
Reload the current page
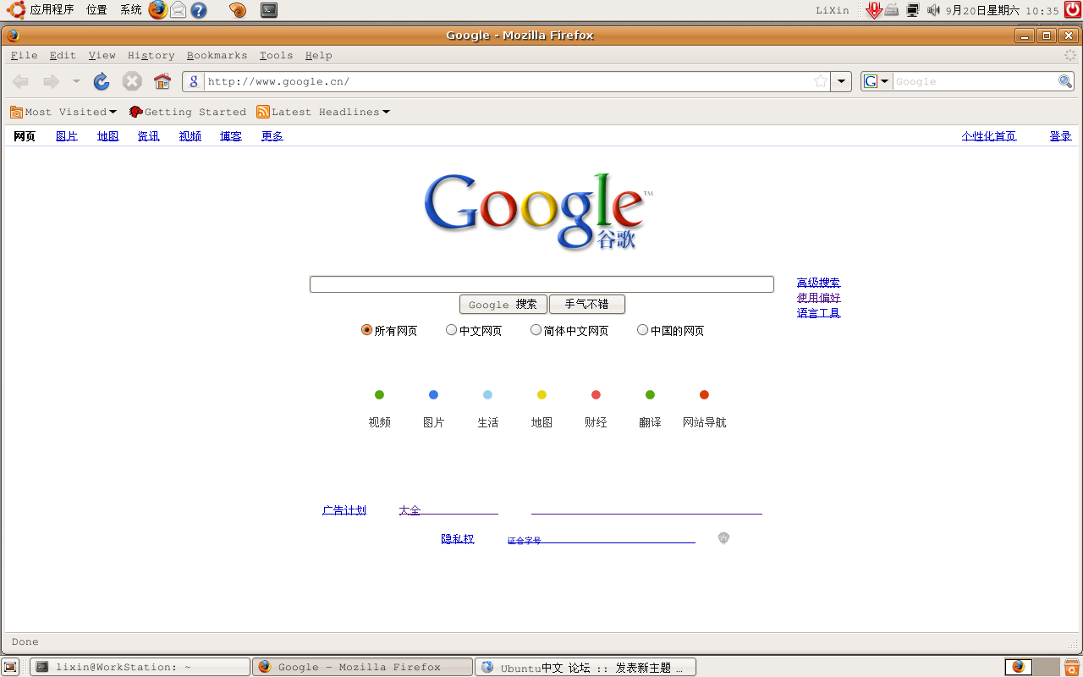102,81
